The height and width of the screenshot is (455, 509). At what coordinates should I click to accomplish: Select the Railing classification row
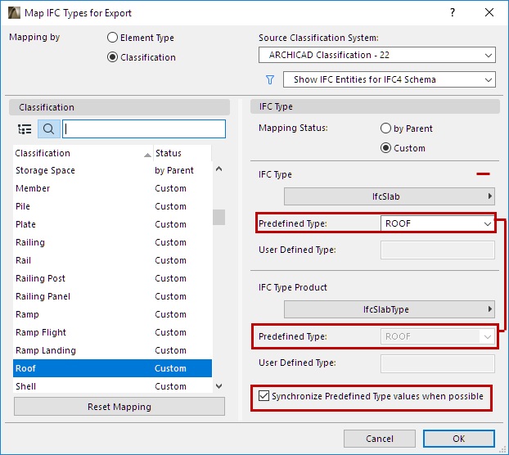click(x=112, y=242)
